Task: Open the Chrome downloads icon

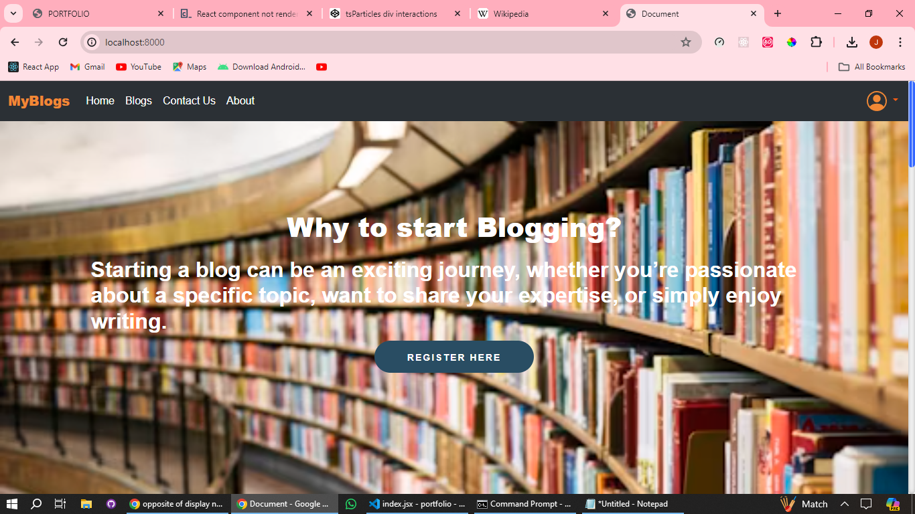Action: pyautogui.click(x=851, y=42)
